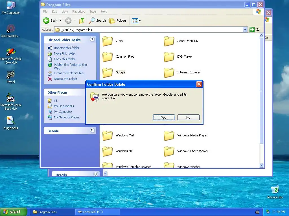The height and width of the screenshot is (216, 289).
Task: Confirm deletion by clicking Yes
Action: [x=164, y=118]
